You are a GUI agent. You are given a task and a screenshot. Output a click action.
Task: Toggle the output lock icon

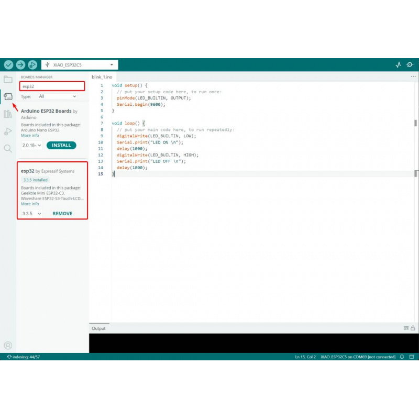point(413,328)
